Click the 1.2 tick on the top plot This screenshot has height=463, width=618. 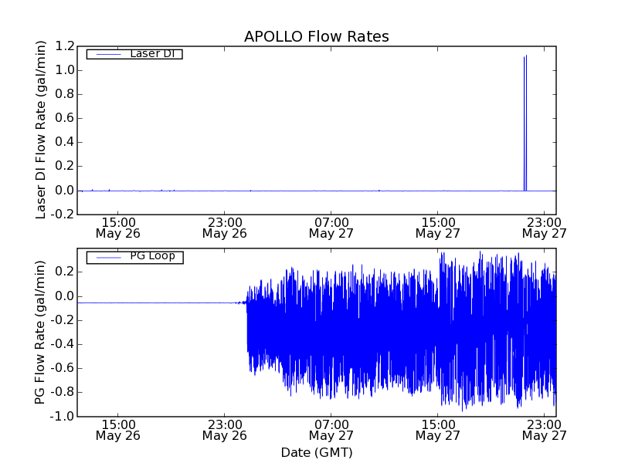(64, 46)
